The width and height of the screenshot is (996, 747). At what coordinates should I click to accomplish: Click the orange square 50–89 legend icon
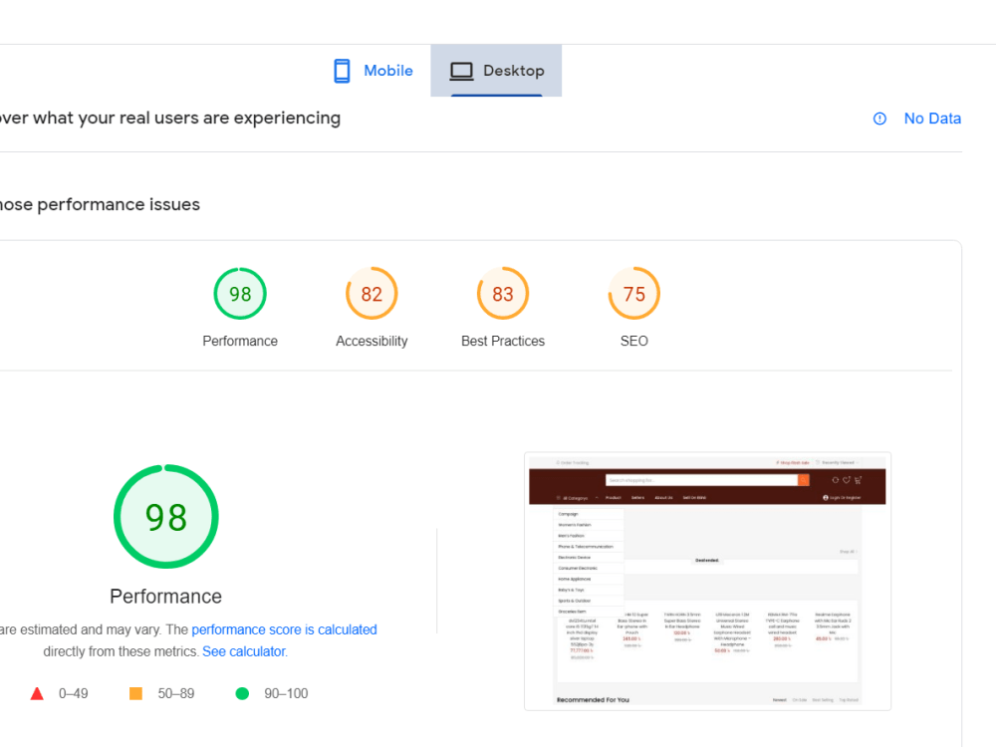pyautogui.click(x=135, y=693)
